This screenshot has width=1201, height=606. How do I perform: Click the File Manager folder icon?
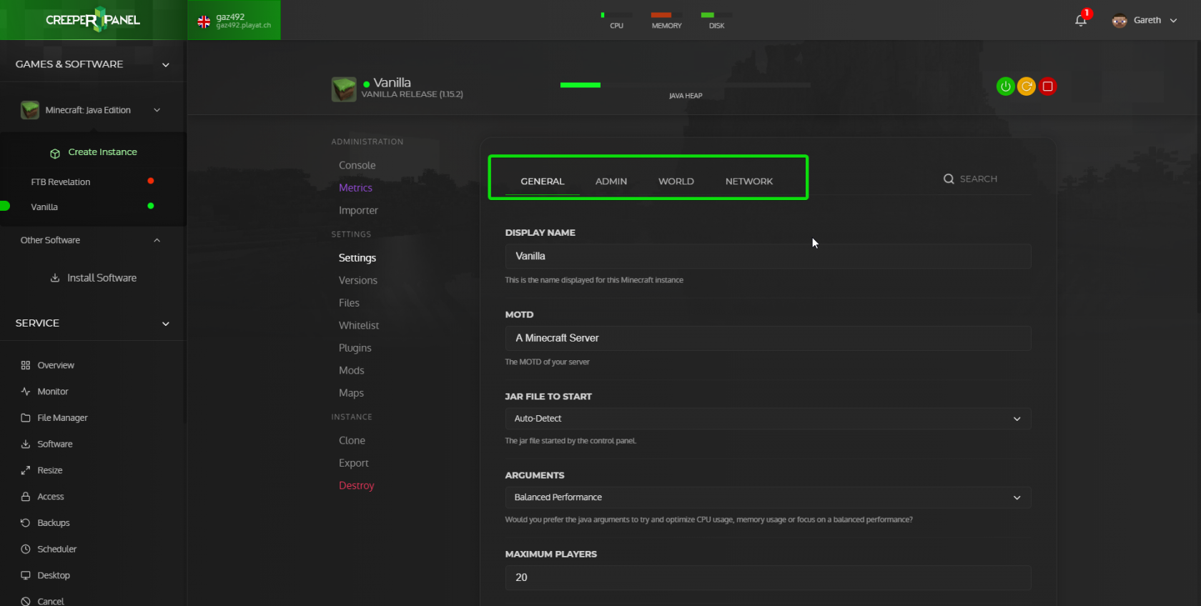pos(26,418)
